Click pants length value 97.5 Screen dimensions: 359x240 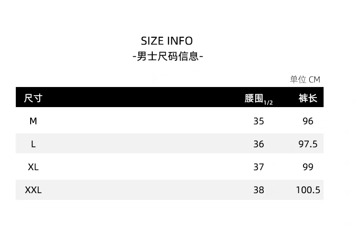click(x=308, y=144)
